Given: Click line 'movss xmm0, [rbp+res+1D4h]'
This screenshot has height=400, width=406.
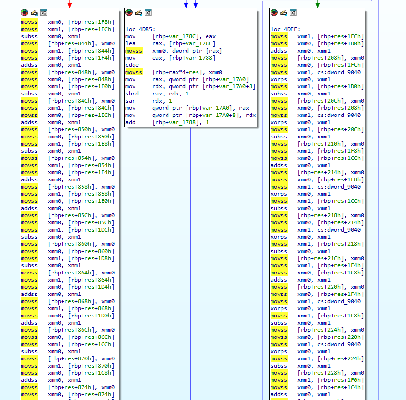Looking at the screenshot, I should (68, 287).
